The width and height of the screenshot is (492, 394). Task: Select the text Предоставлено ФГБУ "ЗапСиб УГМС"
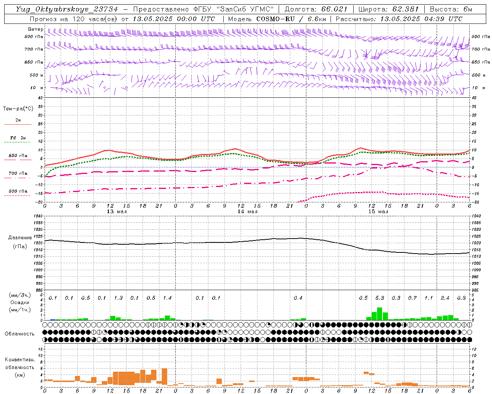pyautogui.click(x=203, y=9)
